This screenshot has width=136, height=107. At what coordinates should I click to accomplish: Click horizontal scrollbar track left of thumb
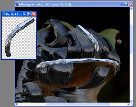click(32, 104)
